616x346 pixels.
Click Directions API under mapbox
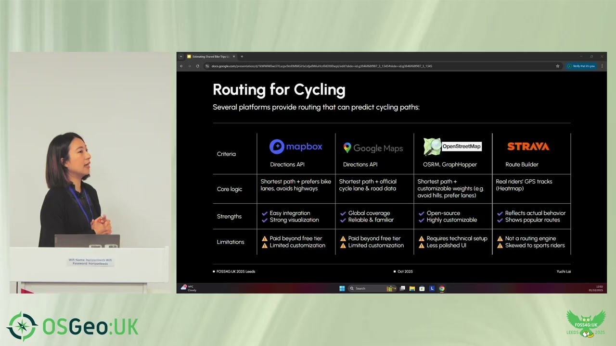point(287,164)
